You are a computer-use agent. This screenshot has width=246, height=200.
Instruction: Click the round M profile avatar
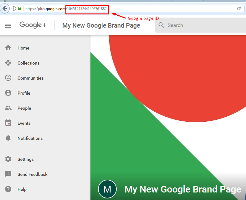pyautogui.click(x=107, y=189)
